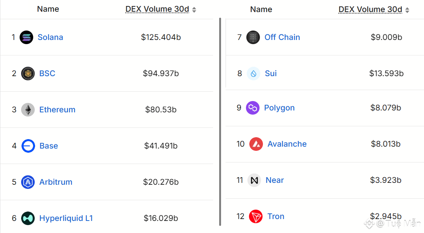Click the Hyperliquid L1 logo icon

(28, 218)
